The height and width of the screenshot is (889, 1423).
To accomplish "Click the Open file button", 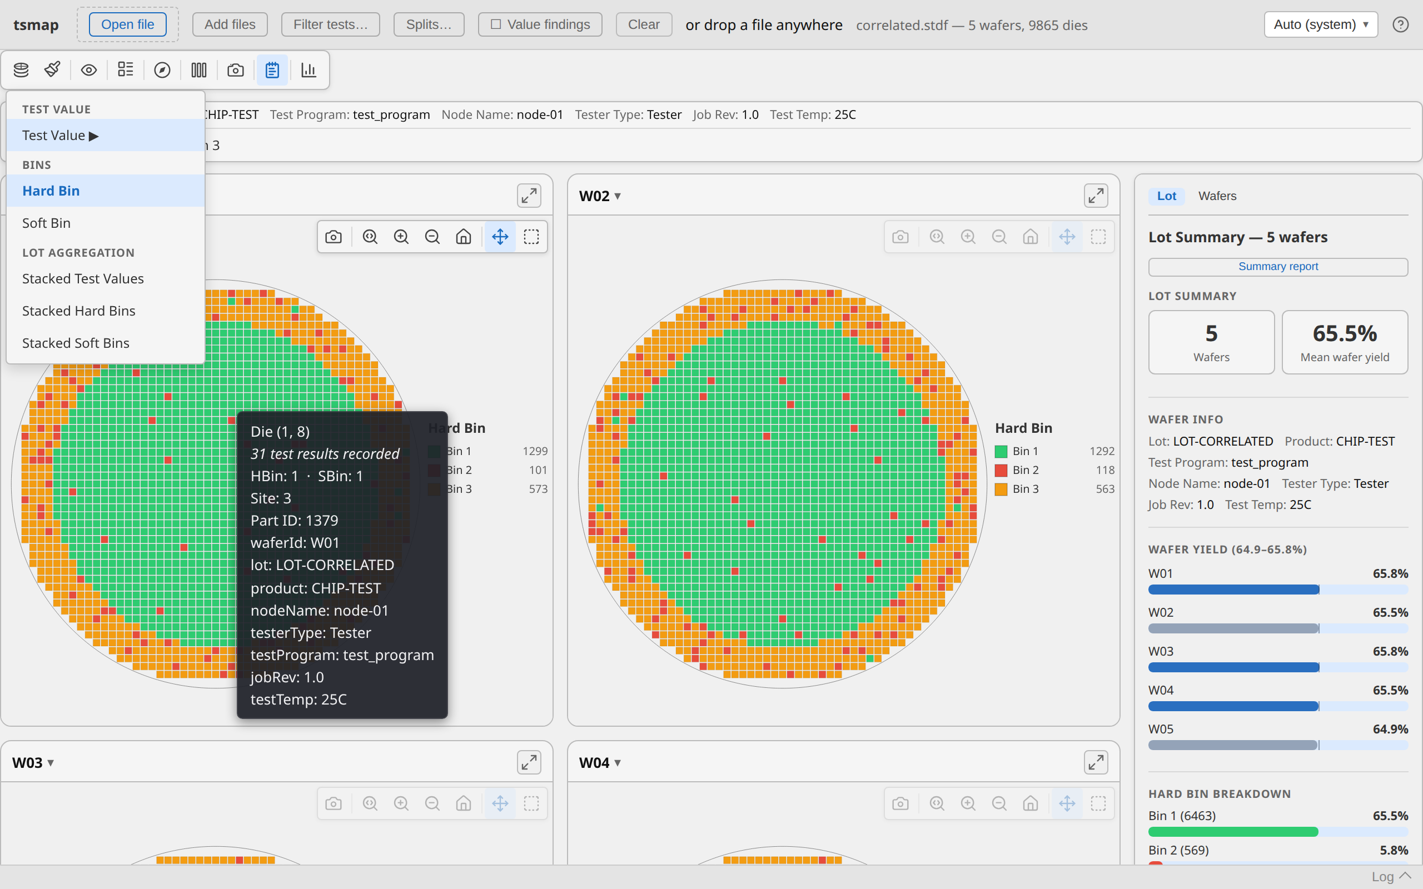I will 128,24.
